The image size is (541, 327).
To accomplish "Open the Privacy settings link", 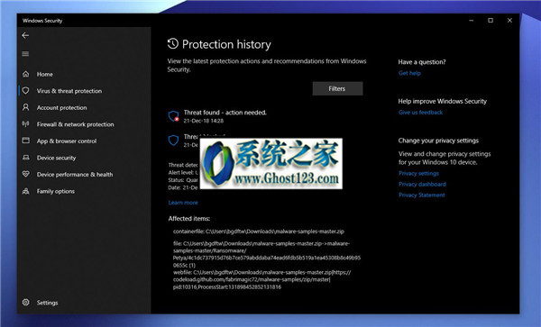I will click(418, 173).
